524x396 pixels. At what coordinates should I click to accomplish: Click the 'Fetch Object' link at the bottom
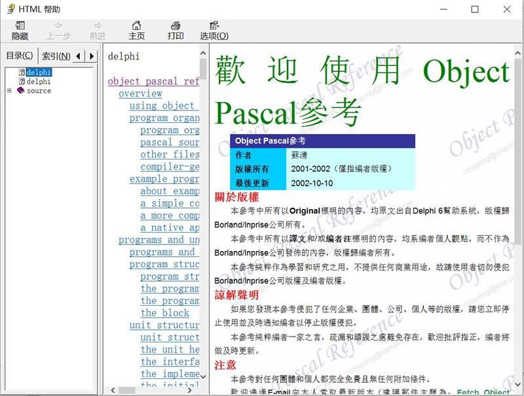(x=483, y=392)
